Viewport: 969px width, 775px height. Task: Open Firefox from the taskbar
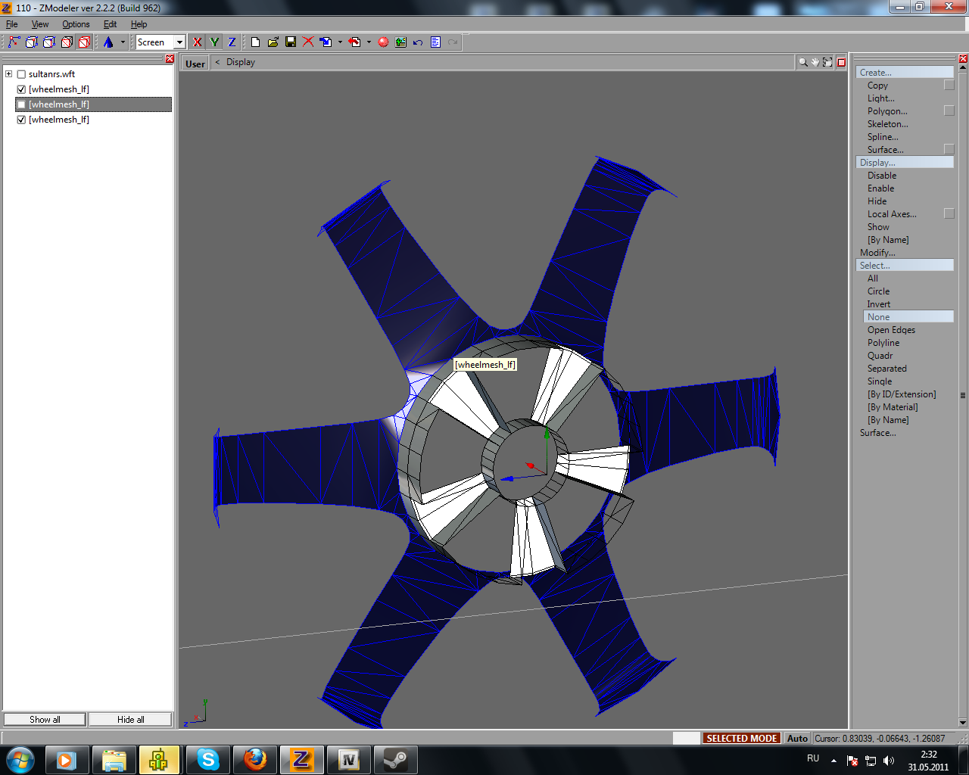tap(254, 760)
